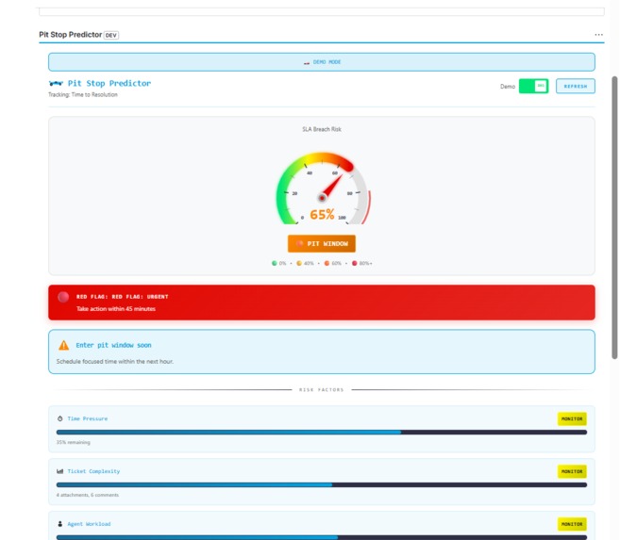The width and height of the screenshot is (620, 540).
Task: Click the 'Take action within 45 minutes' text
Action: click(x=116, y=309)
